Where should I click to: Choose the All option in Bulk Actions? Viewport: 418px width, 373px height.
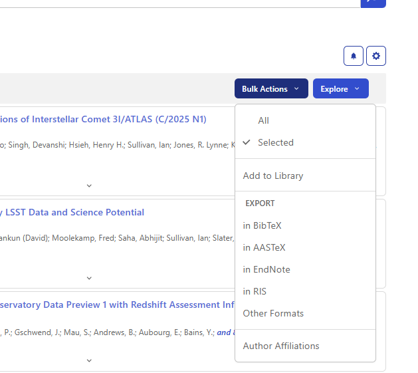(263, 120)
